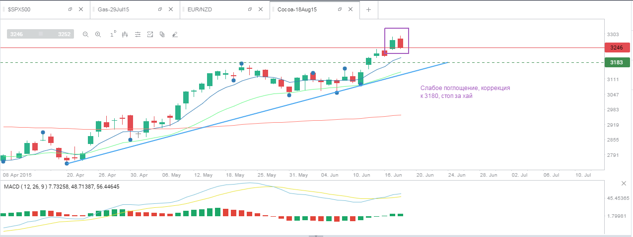Click the MACD (12, 26, 9) indicator label

(x=61, y=187)
